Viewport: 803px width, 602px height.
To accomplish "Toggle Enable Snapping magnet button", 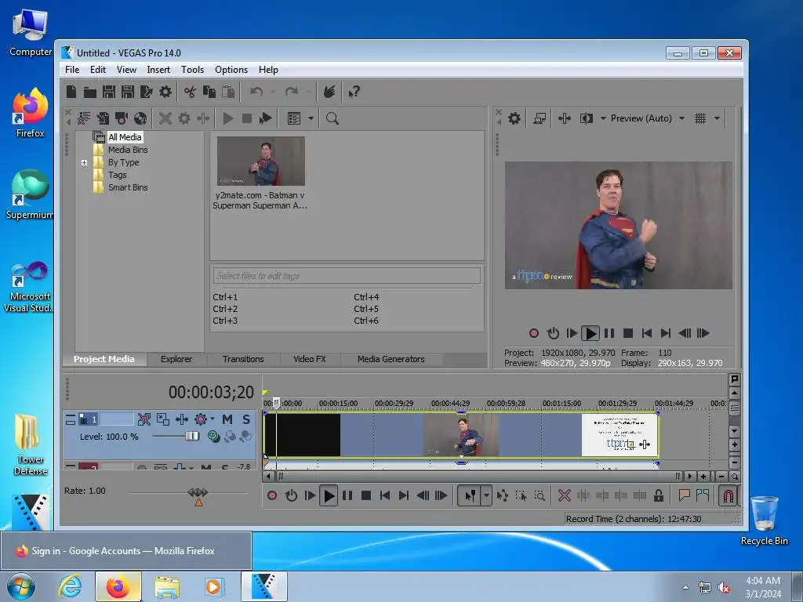I will 728,495.
